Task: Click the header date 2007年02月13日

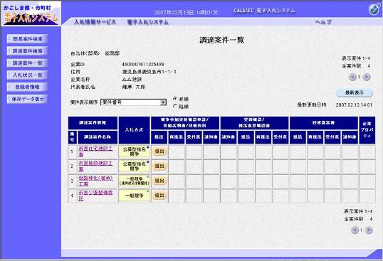Action: point(174,12)
